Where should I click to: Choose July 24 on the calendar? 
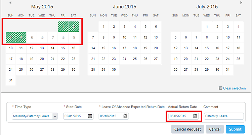click(x=227, y=59)
